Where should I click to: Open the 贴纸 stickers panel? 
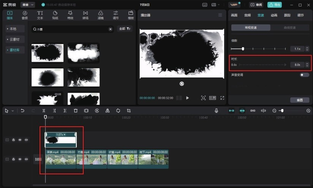pyautogui.click(x=55, y=15)
